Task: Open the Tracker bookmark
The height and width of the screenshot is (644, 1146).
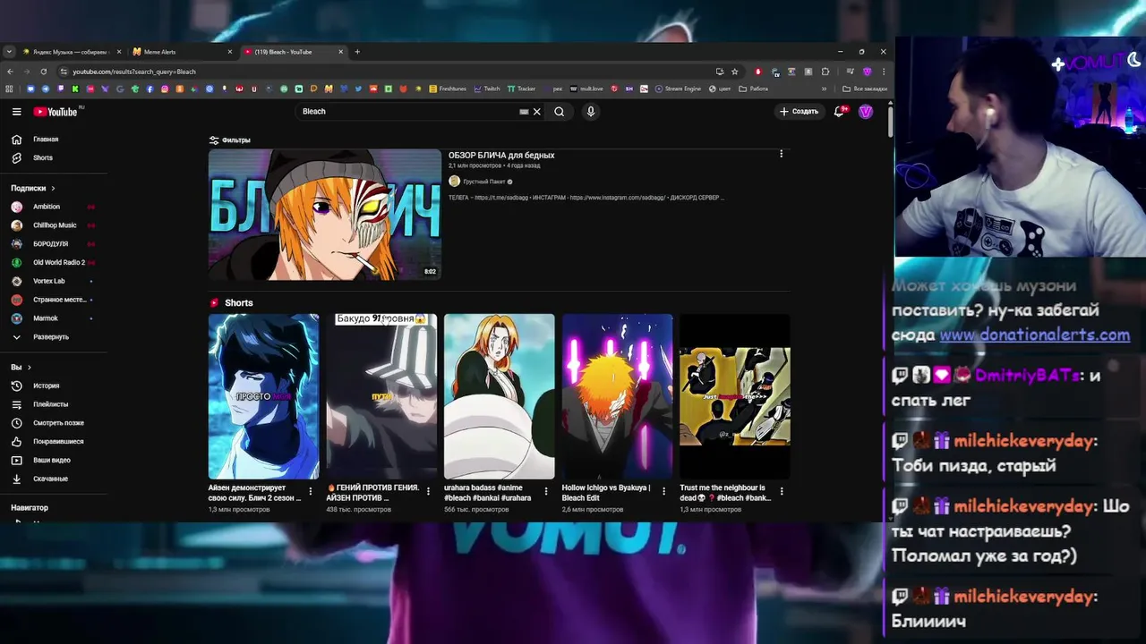Action: click(521, 89)
